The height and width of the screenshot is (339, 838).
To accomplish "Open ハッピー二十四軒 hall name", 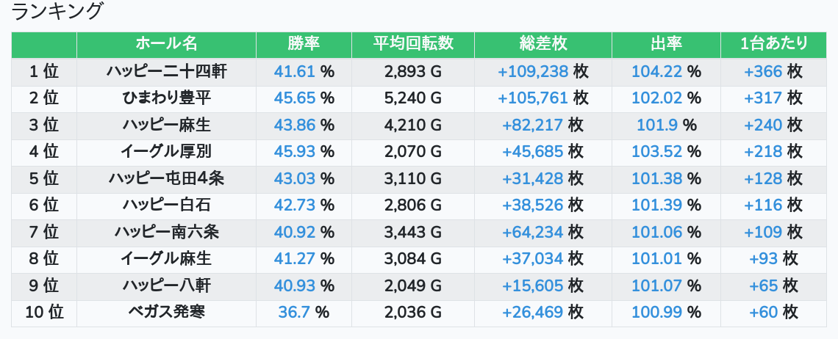I will (166, 71).
